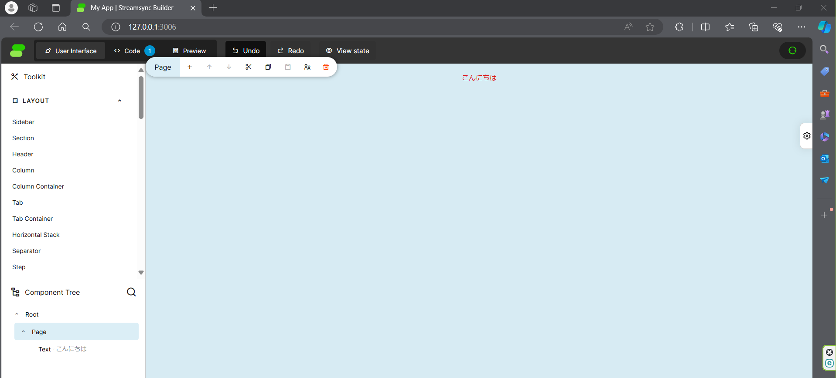Open browser collections icon
This screenshot has height=378, width=836.
[754, 27]
